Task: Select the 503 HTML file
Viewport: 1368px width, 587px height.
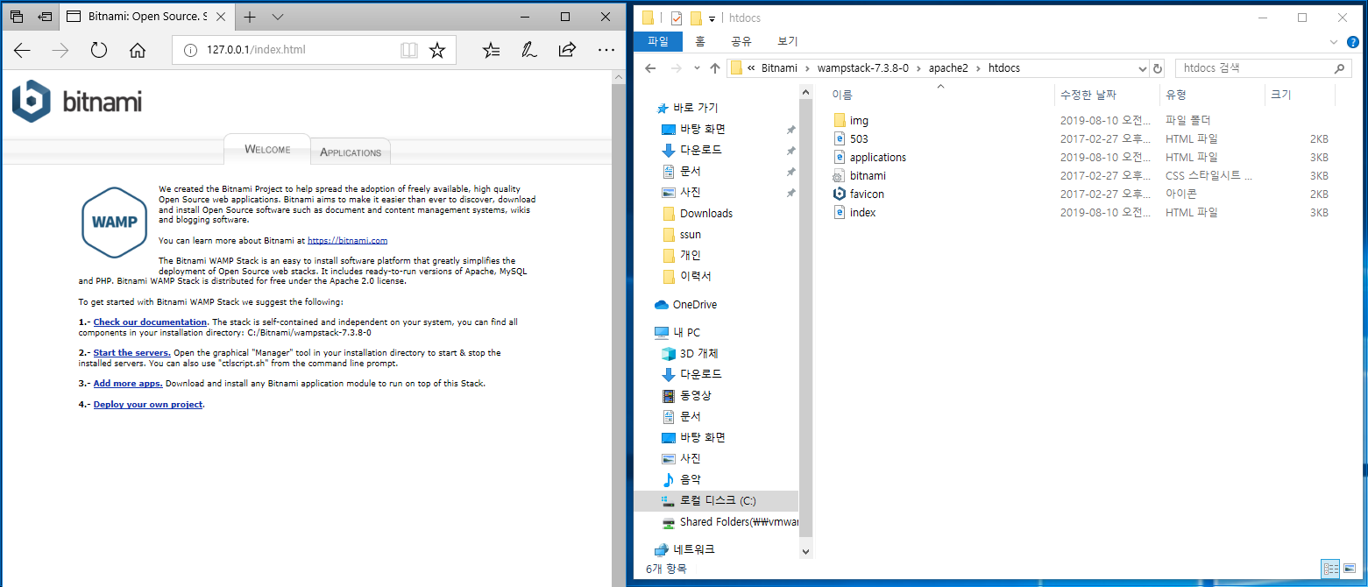Action: pos(859,138)
